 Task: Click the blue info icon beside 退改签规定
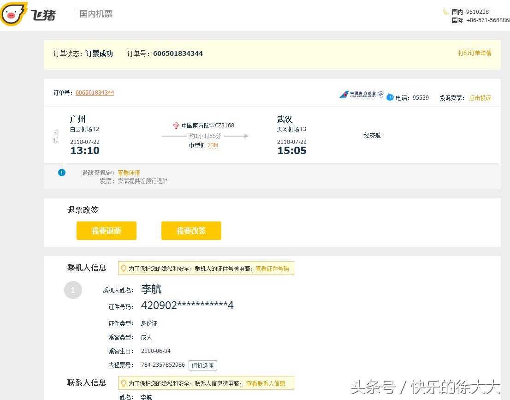pyautogui.click(x=61, y=172)
